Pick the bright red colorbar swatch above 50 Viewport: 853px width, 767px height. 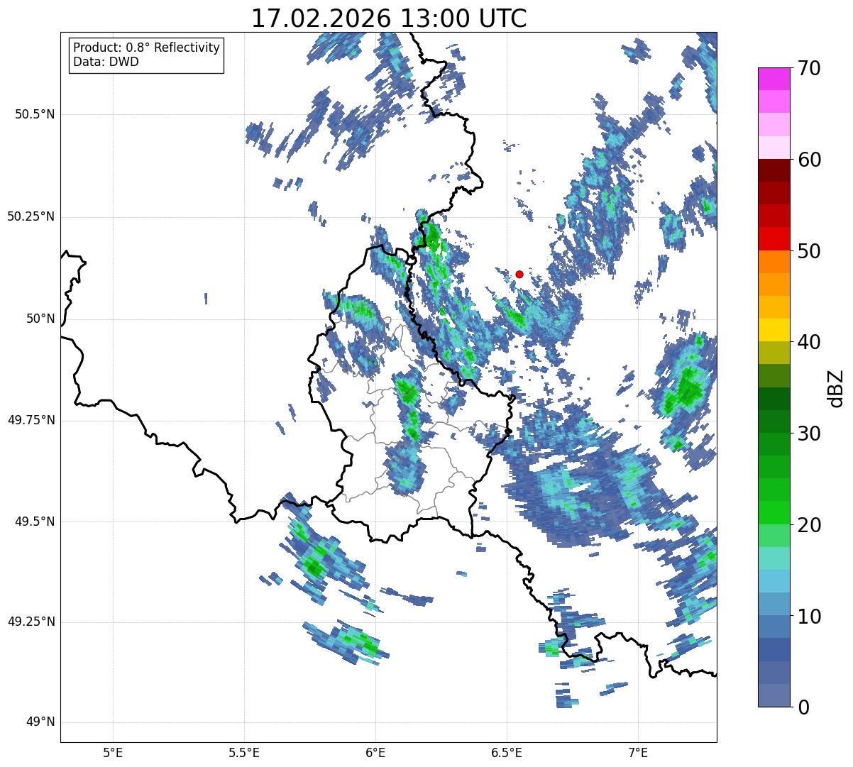tap(774, 239)
